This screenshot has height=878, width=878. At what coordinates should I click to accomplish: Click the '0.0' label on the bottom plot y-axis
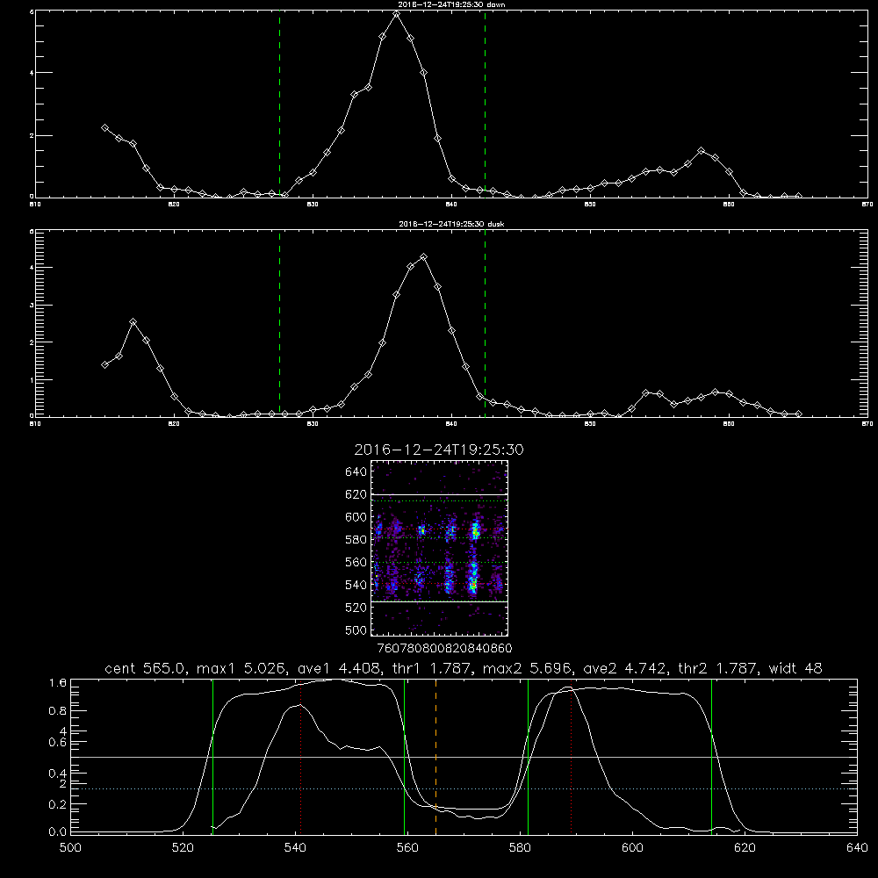pos(58,832)
